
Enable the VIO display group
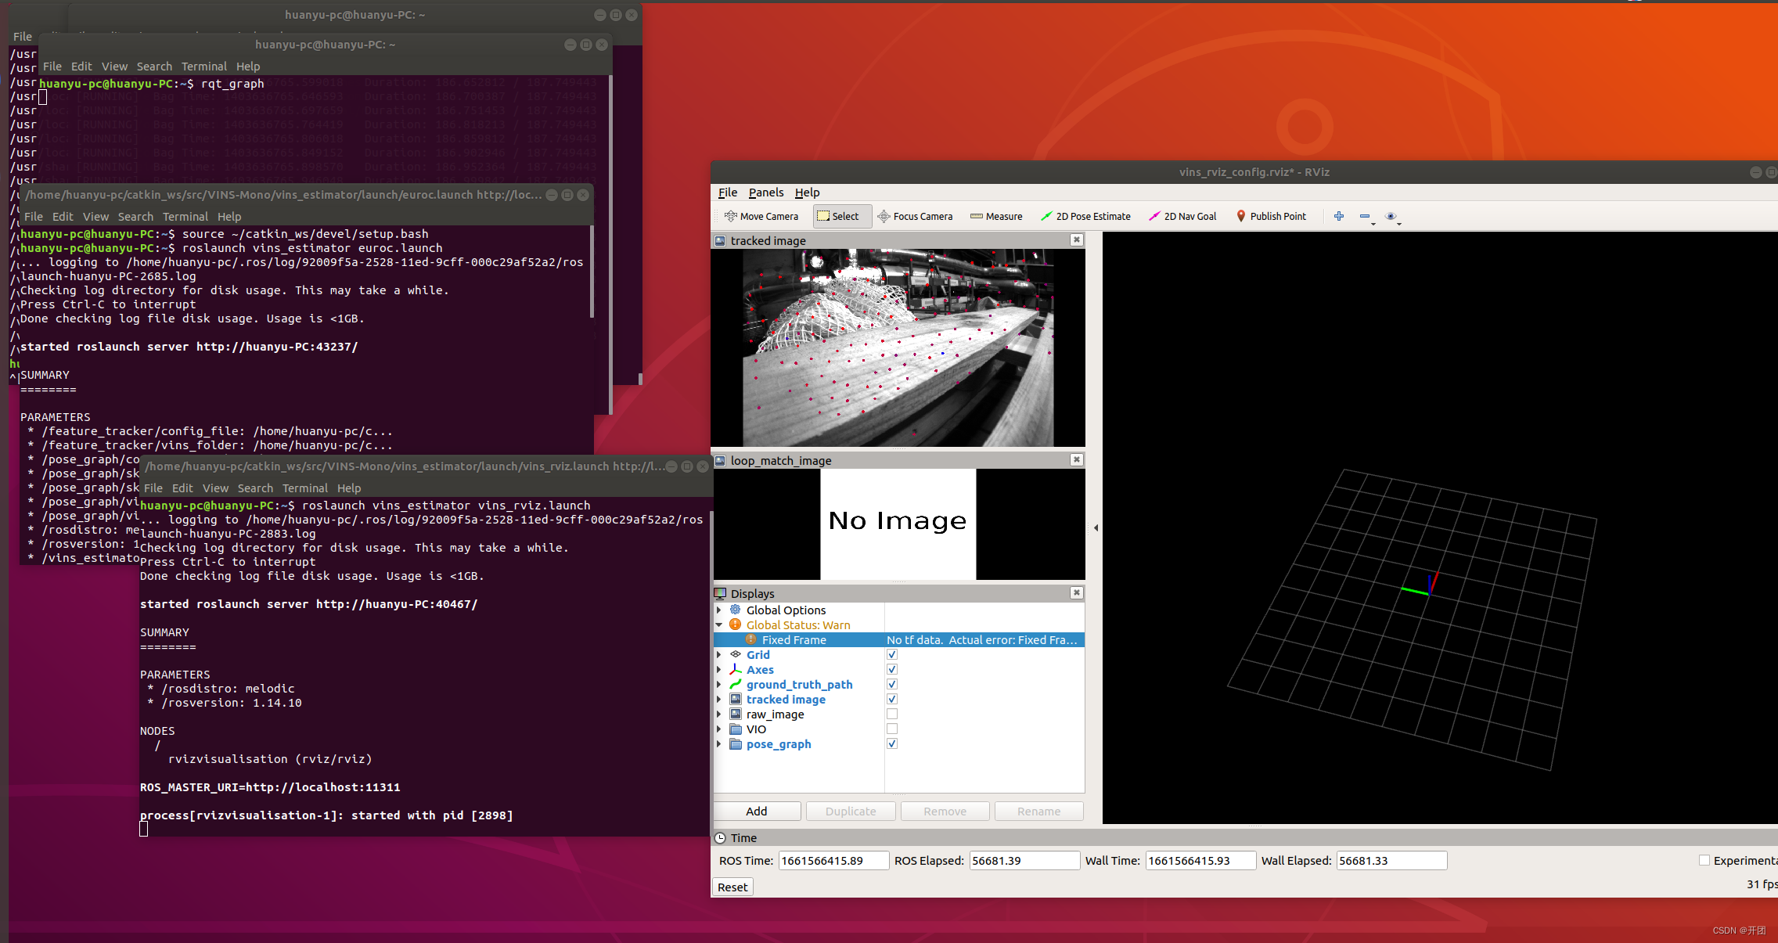[x=891, y=729]
